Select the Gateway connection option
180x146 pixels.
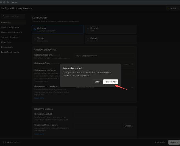click(x=58, y=29)
